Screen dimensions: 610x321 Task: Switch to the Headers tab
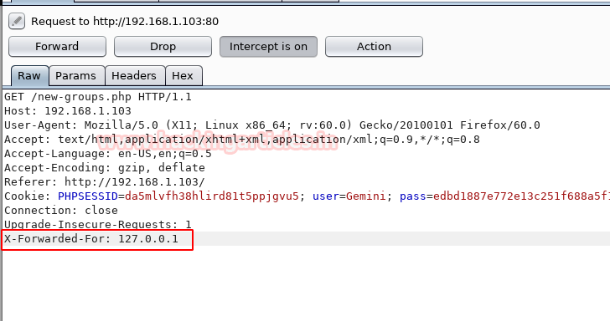134,76
